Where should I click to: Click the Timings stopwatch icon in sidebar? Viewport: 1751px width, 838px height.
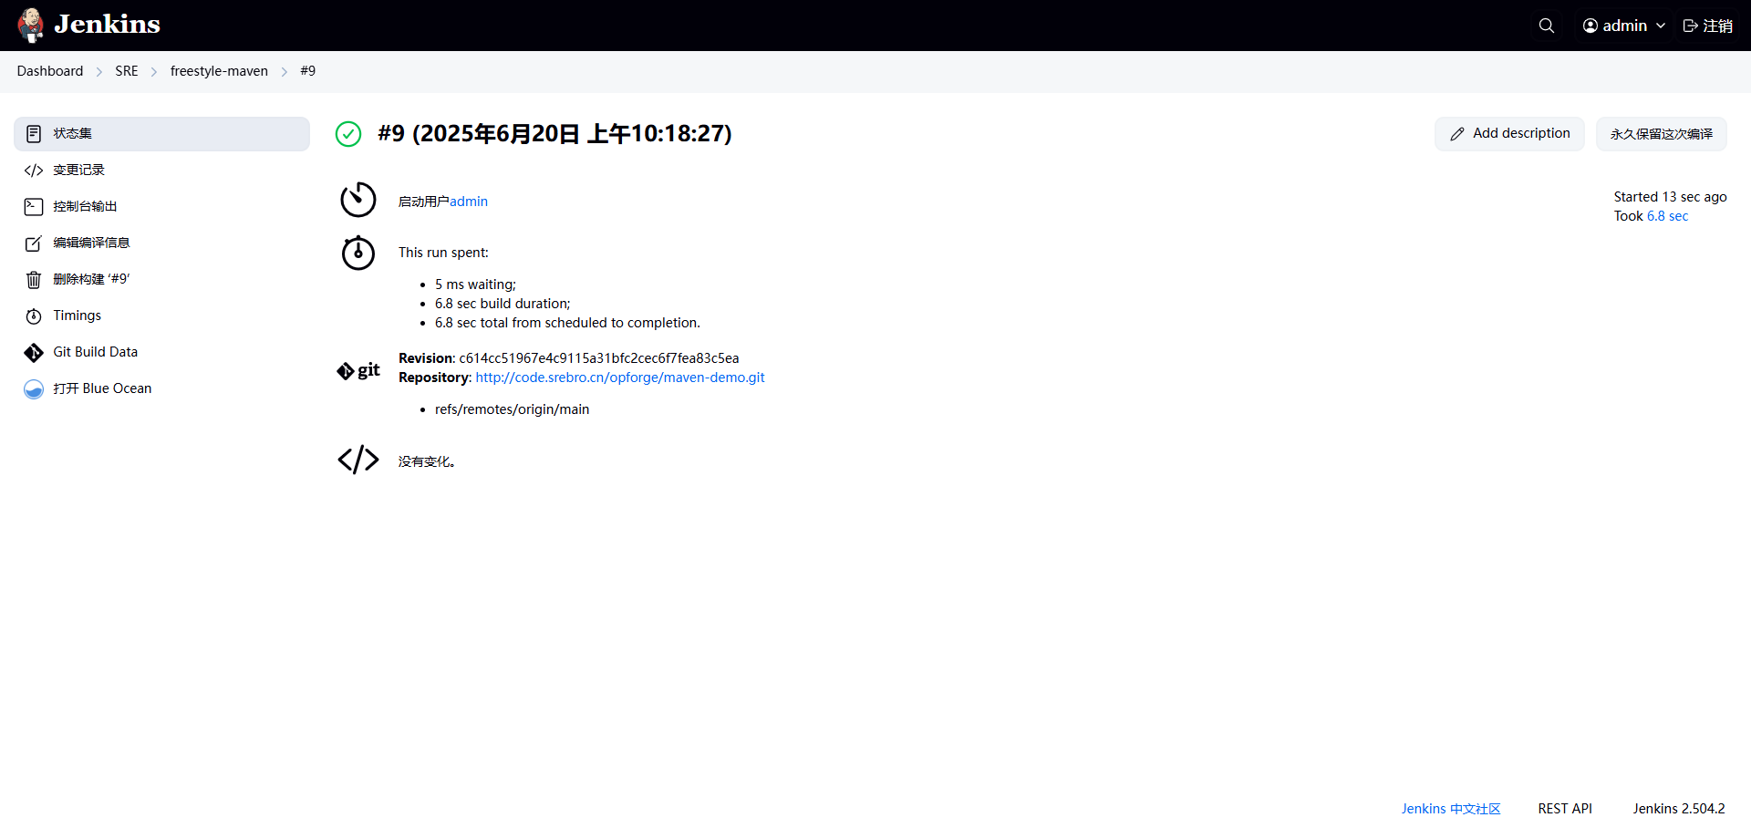(34, 316)
